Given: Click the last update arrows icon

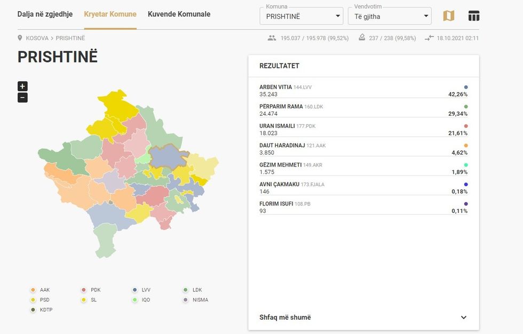Looking at the screenshot, I should pos(430,38).
